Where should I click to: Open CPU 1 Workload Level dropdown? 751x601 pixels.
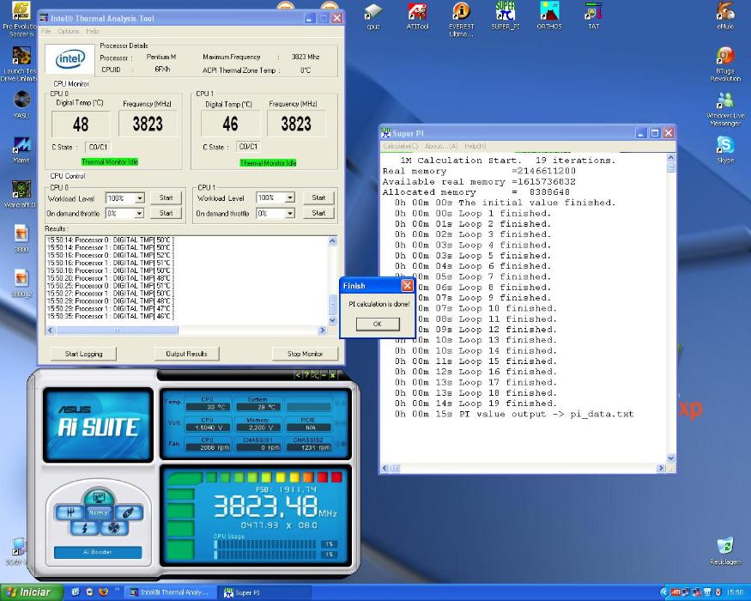coord(290,197)
